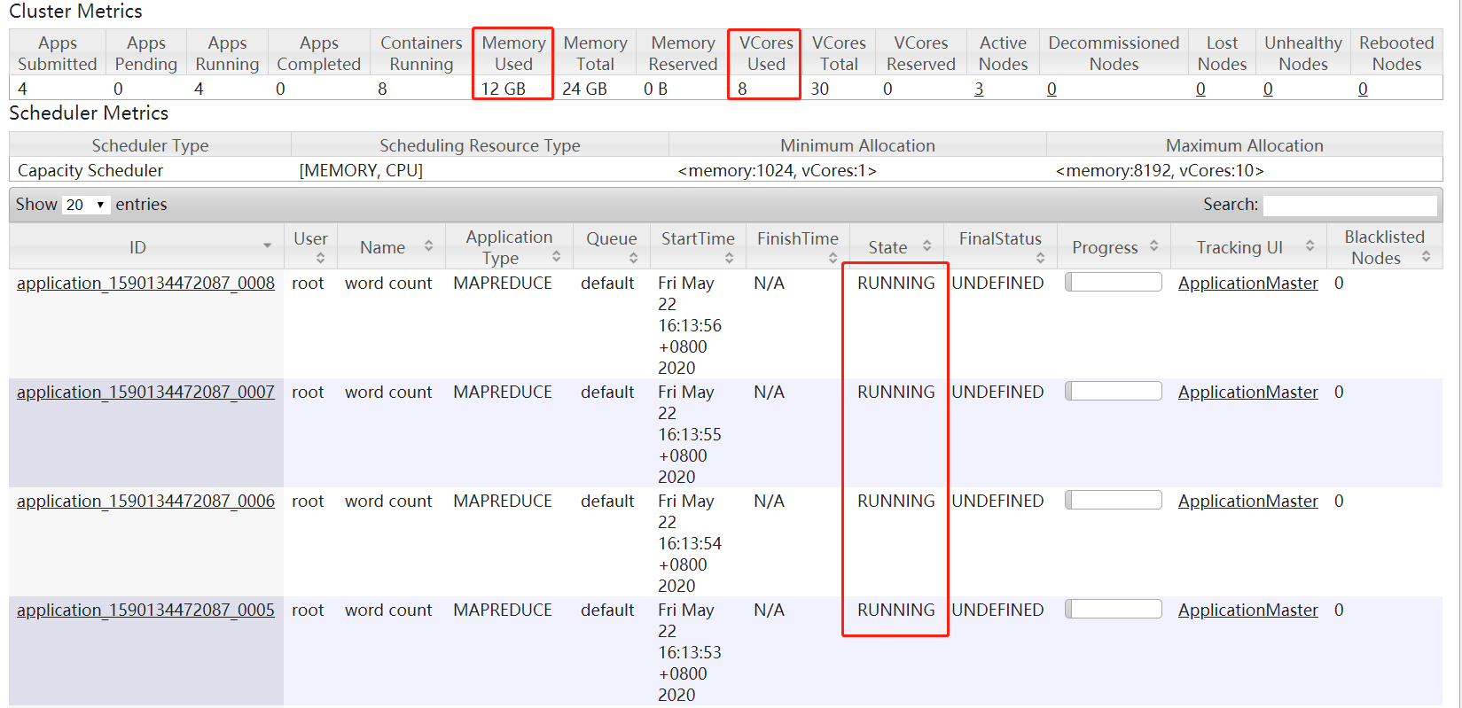
Task: Click the sort arrows beside Name header
Action: coord(428,246)
